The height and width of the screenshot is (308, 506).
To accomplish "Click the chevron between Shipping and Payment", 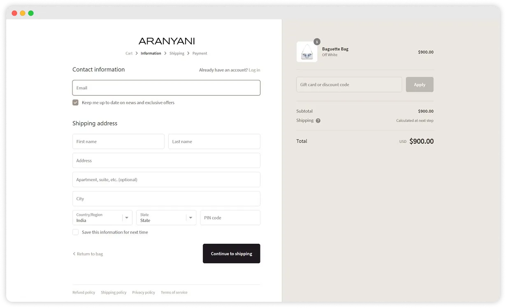I will [188, 53].
